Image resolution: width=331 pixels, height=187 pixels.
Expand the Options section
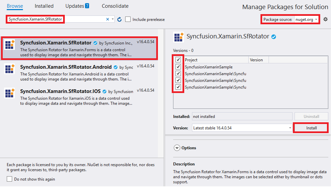coord(177,148)
